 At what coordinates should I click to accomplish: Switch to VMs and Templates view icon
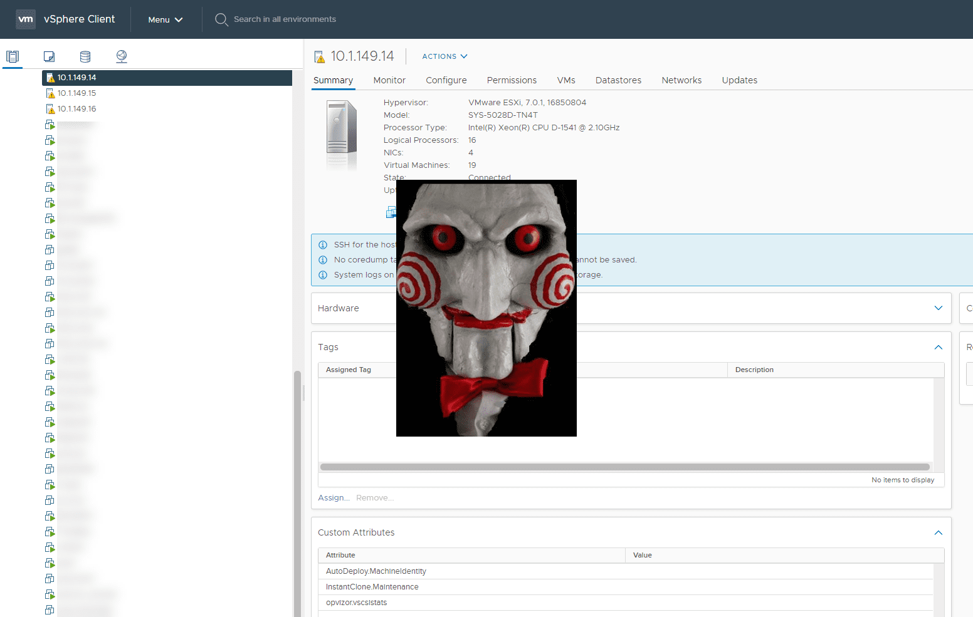[x=49, y=56]
